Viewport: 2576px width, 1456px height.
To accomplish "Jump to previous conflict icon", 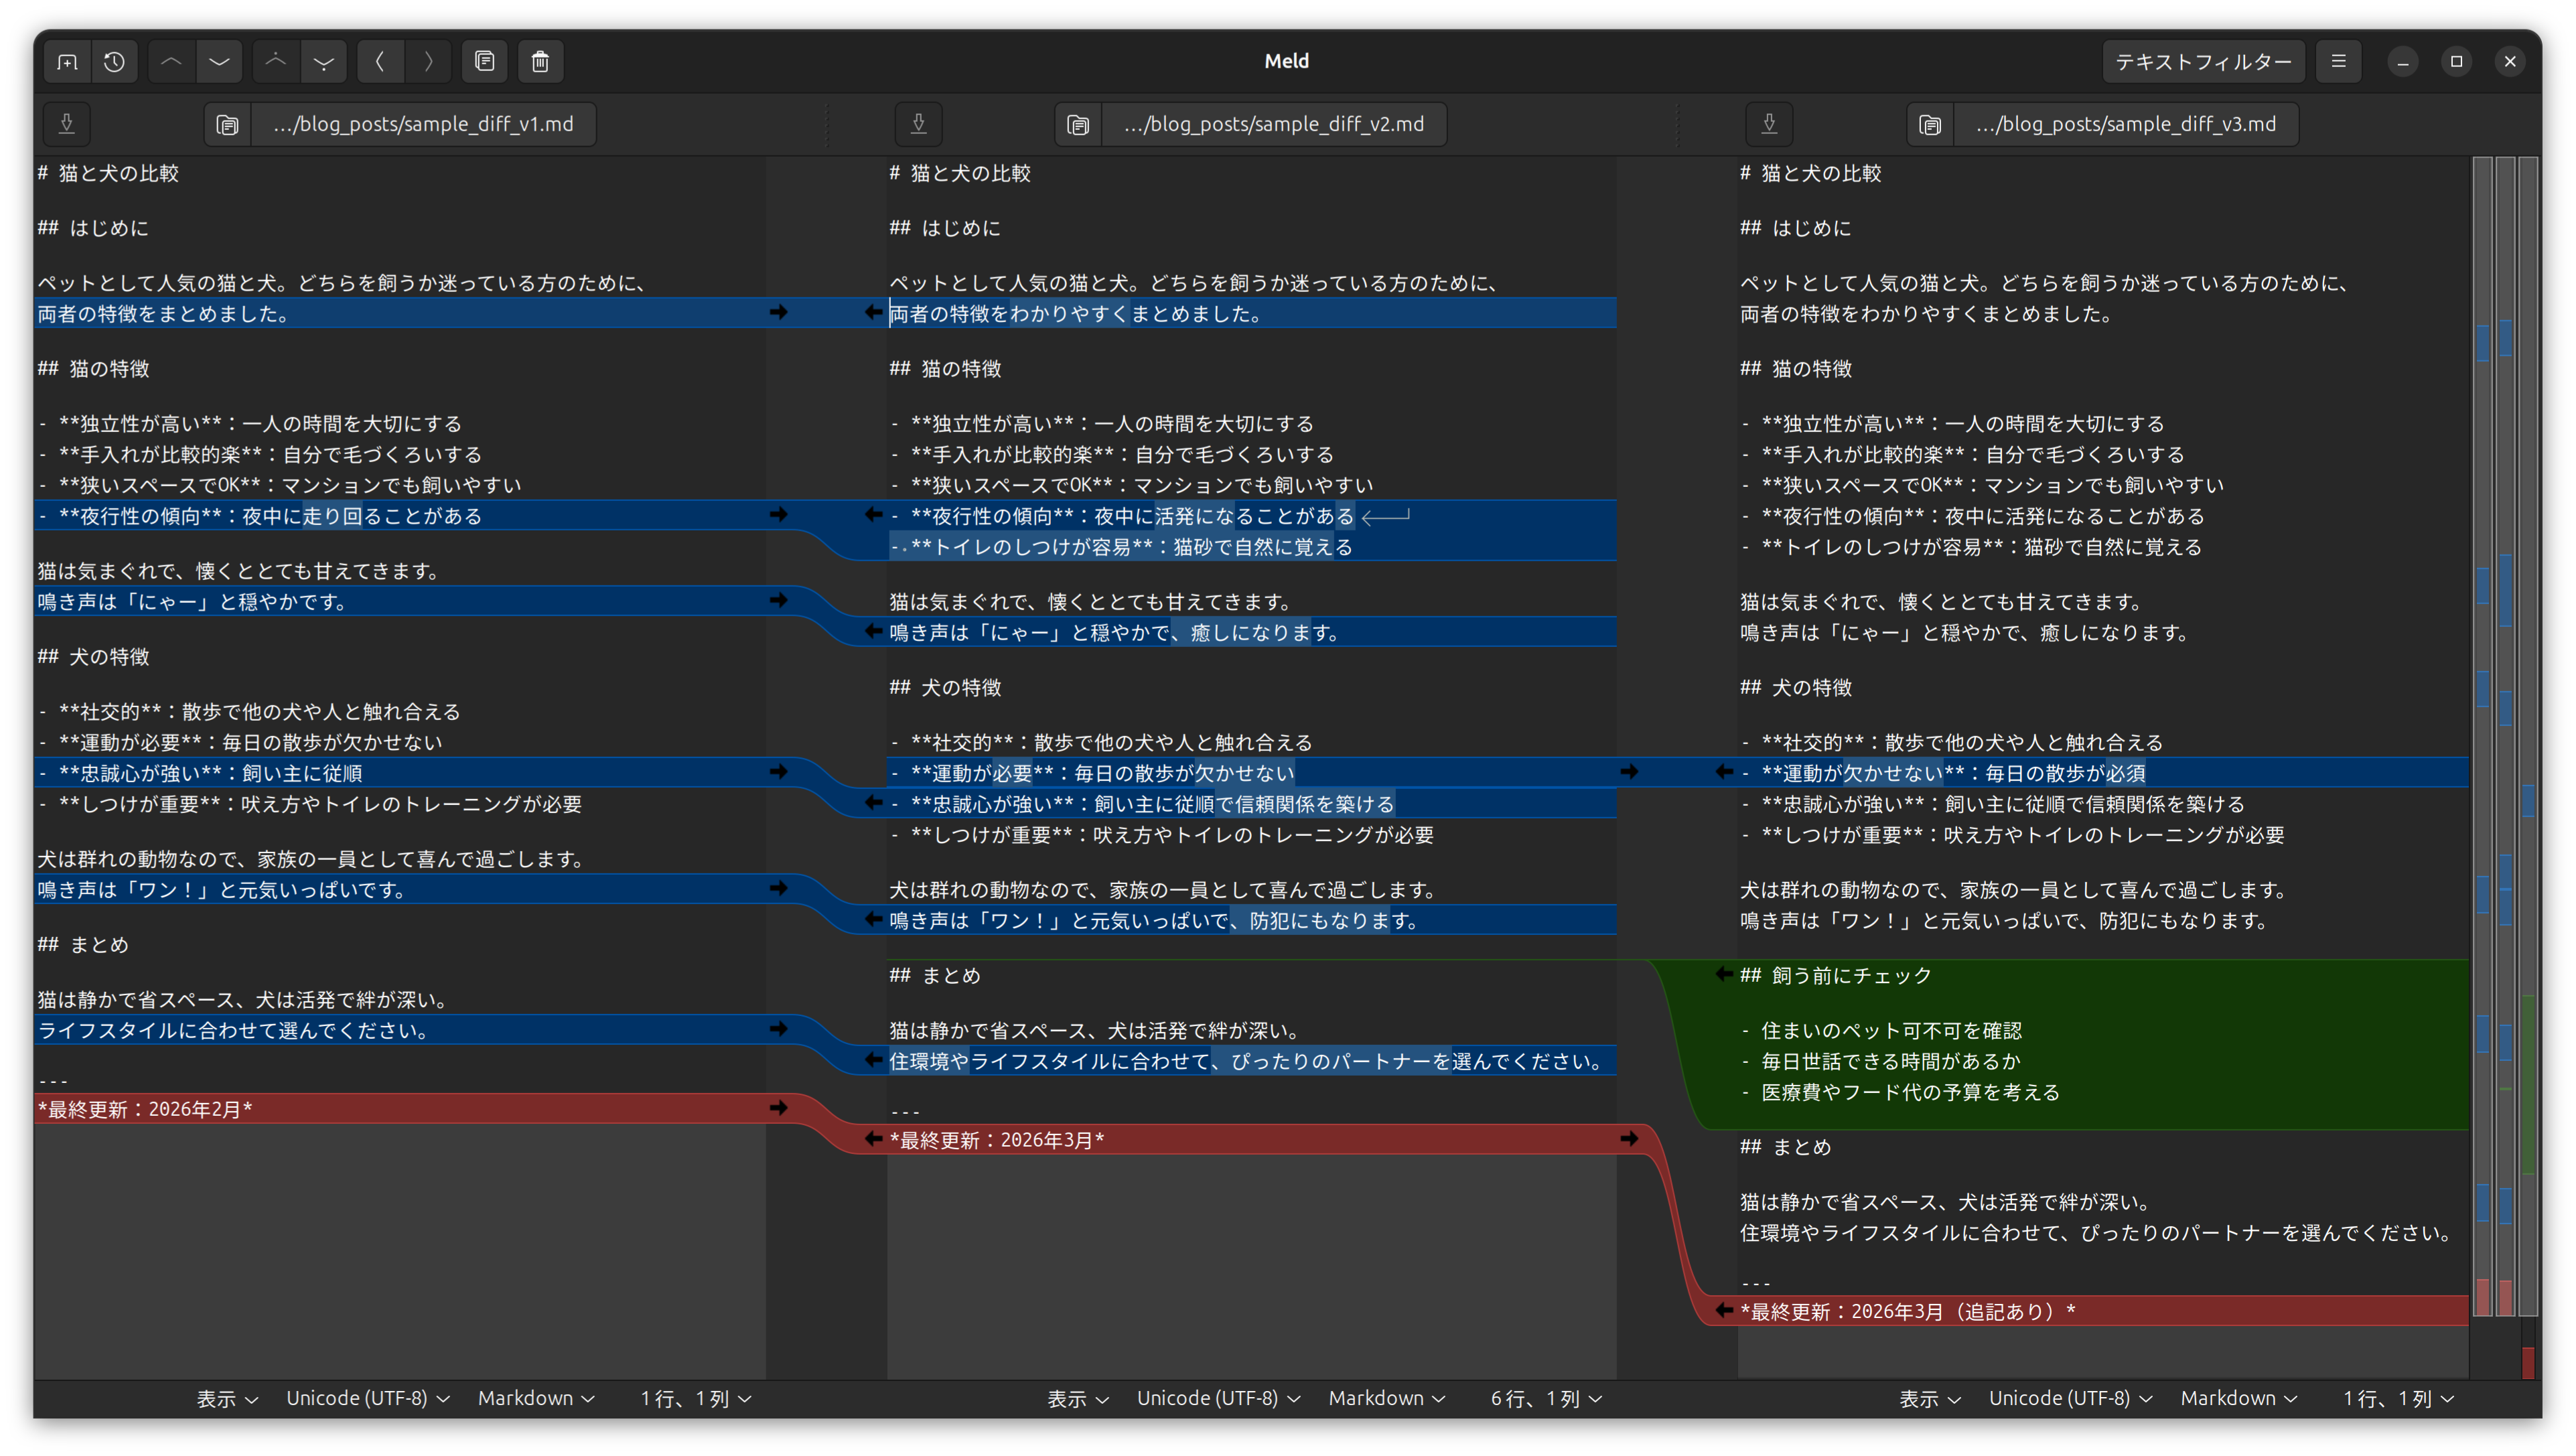I will 276,62.
